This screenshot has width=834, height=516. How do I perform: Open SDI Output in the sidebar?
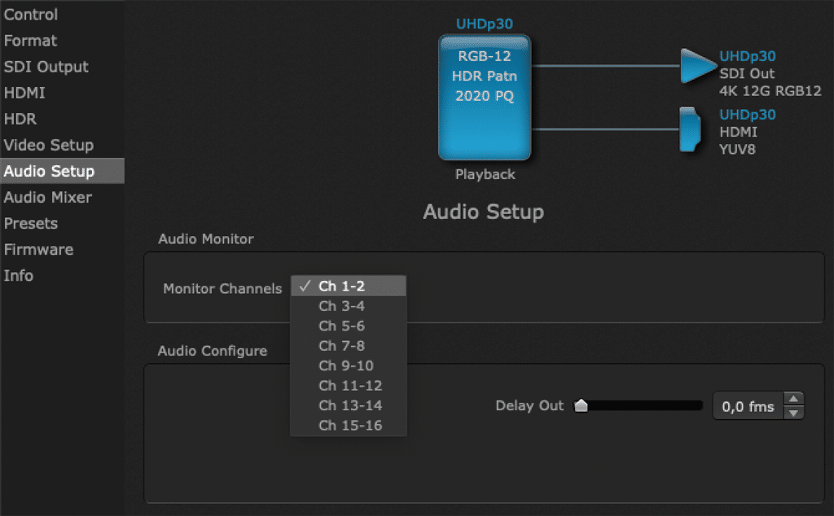pyautogui.click(x=46, y=67)
